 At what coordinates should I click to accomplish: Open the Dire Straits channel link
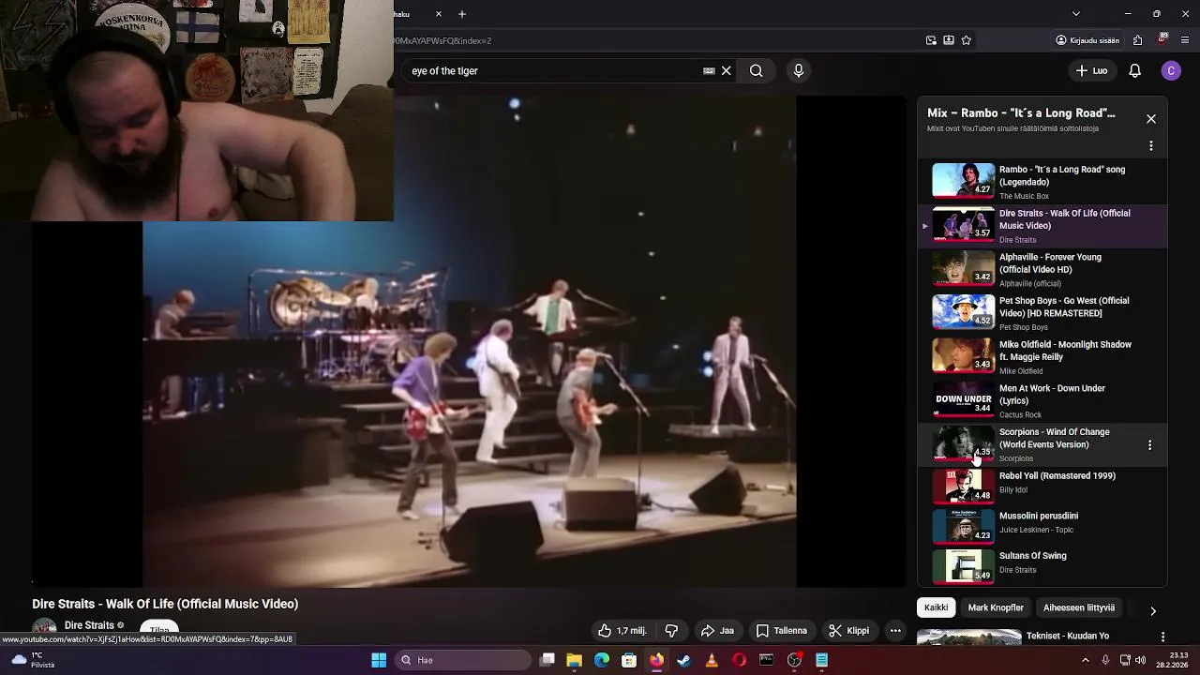point(89,625)
